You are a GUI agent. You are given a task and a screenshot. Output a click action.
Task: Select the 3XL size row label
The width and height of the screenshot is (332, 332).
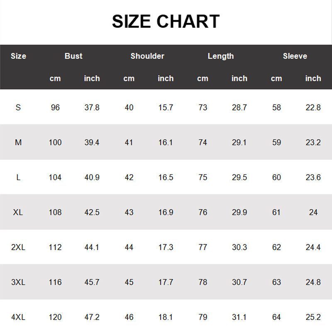coord(18,282)
